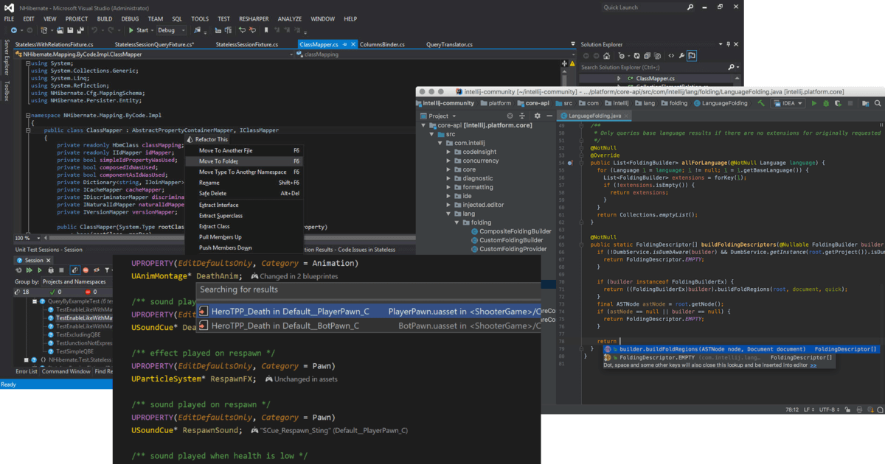Collapse the core-api module node in IntelliJ tree

pos(423,125)
